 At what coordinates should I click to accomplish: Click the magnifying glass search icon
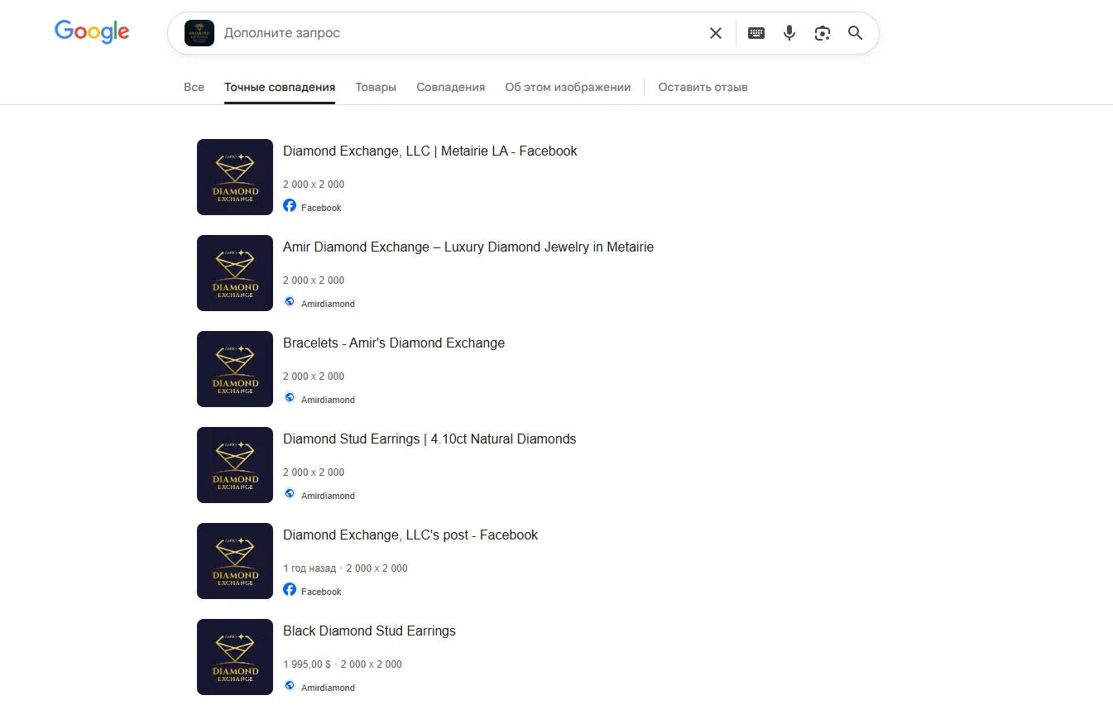[856, 33]
